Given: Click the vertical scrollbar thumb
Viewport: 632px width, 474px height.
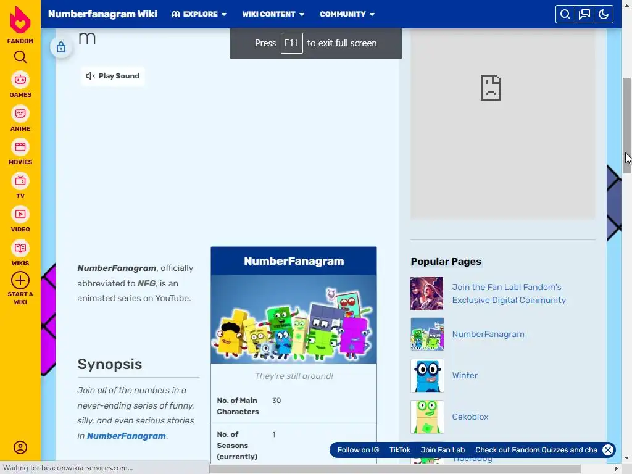Looking at the screenshot, I should click(x=626, y=125).
